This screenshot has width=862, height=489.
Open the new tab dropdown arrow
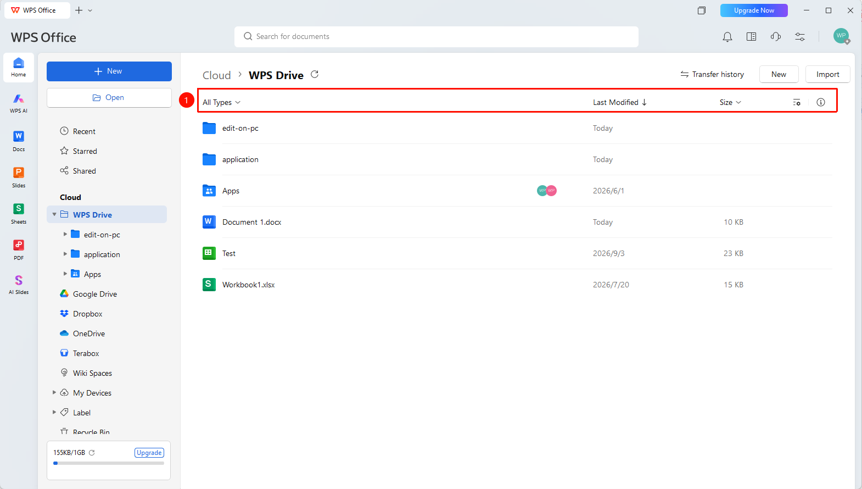[x=90, y=10]
